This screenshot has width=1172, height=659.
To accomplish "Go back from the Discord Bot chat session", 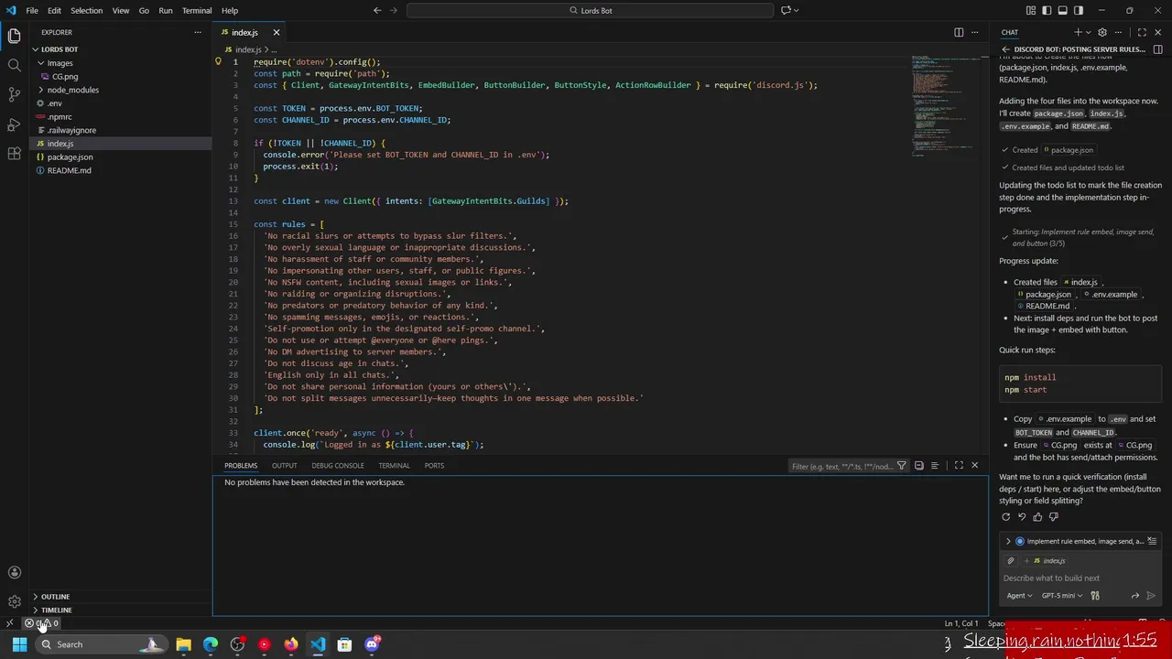I will coord(1005,49).
